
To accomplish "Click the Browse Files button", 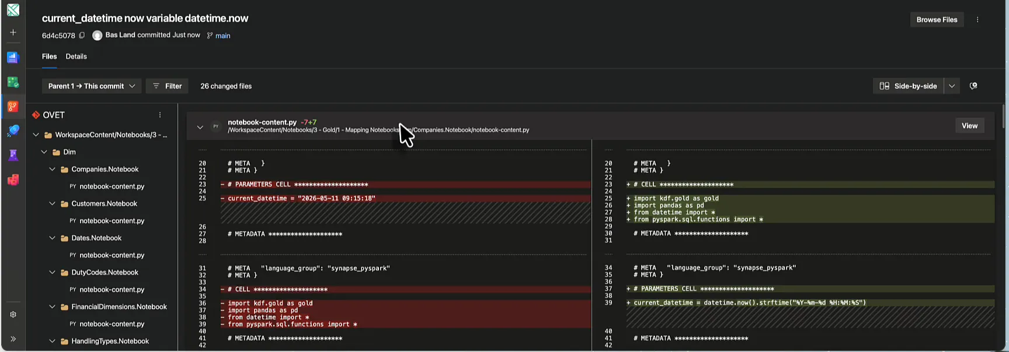I will tap(937, 20).
